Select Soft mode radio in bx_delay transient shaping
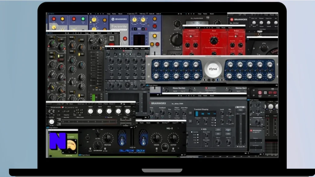 pyautogui.click(x=215, y=120)
